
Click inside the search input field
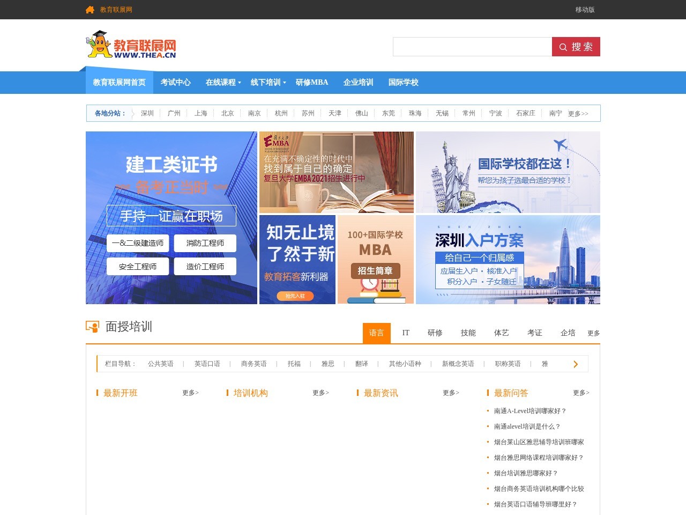472,47
